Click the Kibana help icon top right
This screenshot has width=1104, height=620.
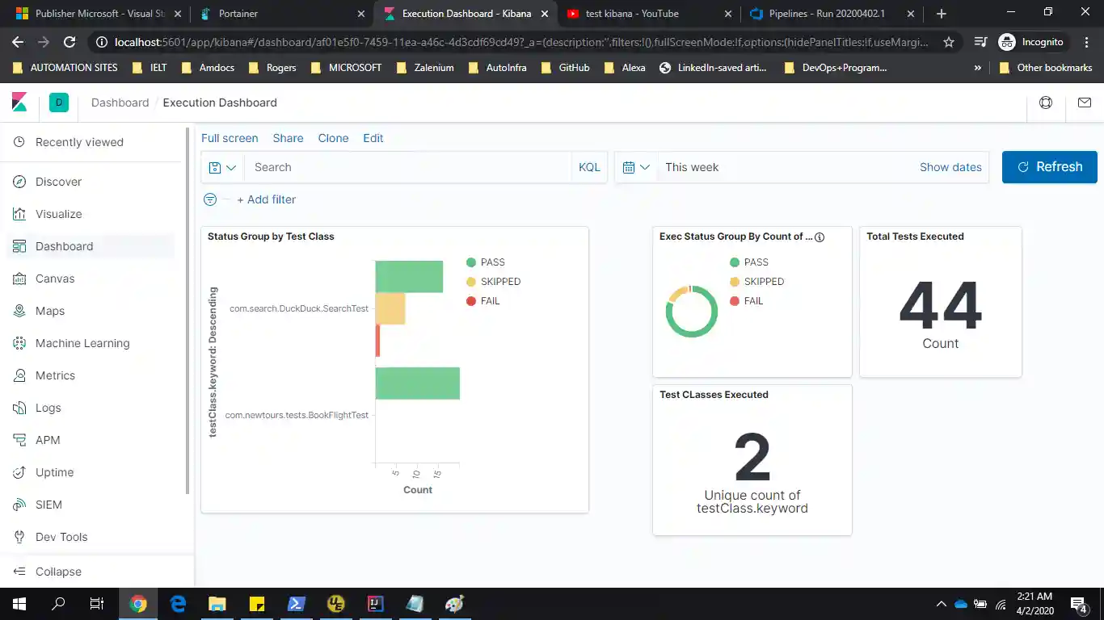pyautogui.click(x=1045, y=103)
